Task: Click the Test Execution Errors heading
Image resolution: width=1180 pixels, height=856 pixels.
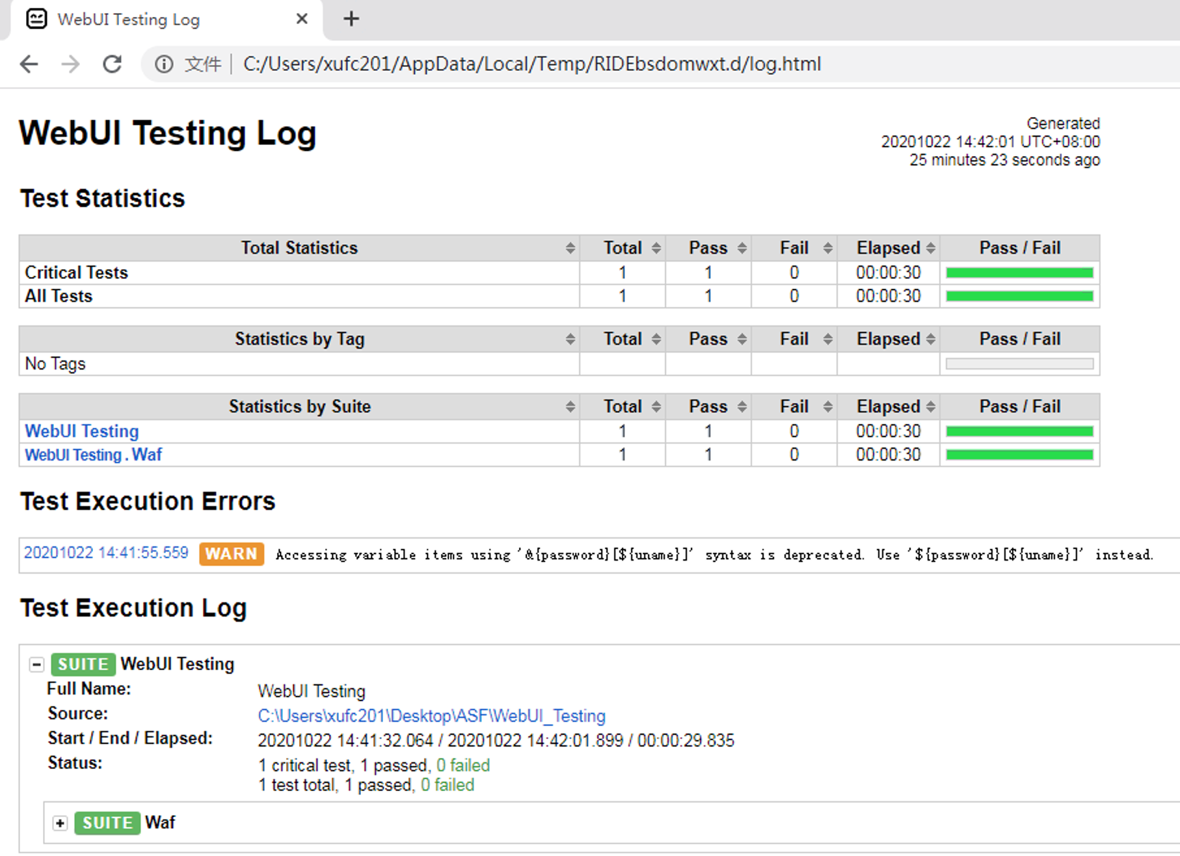Action: (x=148, y=502)
